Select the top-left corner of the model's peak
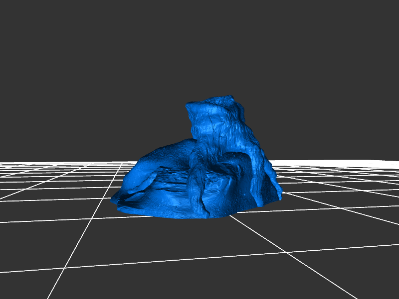399x299 pixels. click(189, 105)
